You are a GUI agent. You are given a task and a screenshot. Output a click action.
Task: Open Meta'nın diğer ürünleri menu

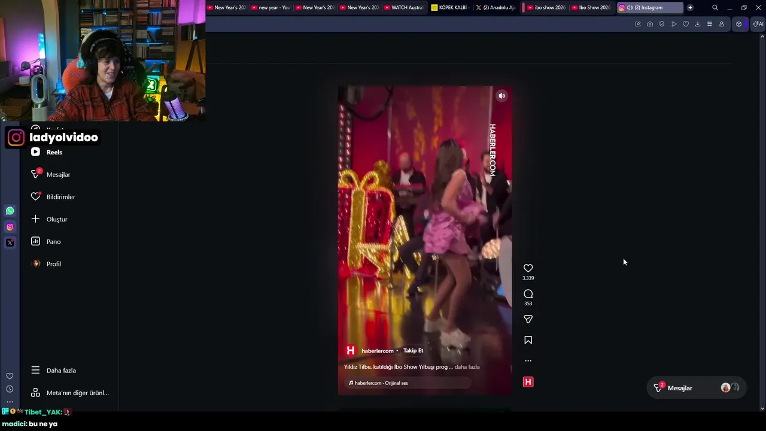[77, 393]
